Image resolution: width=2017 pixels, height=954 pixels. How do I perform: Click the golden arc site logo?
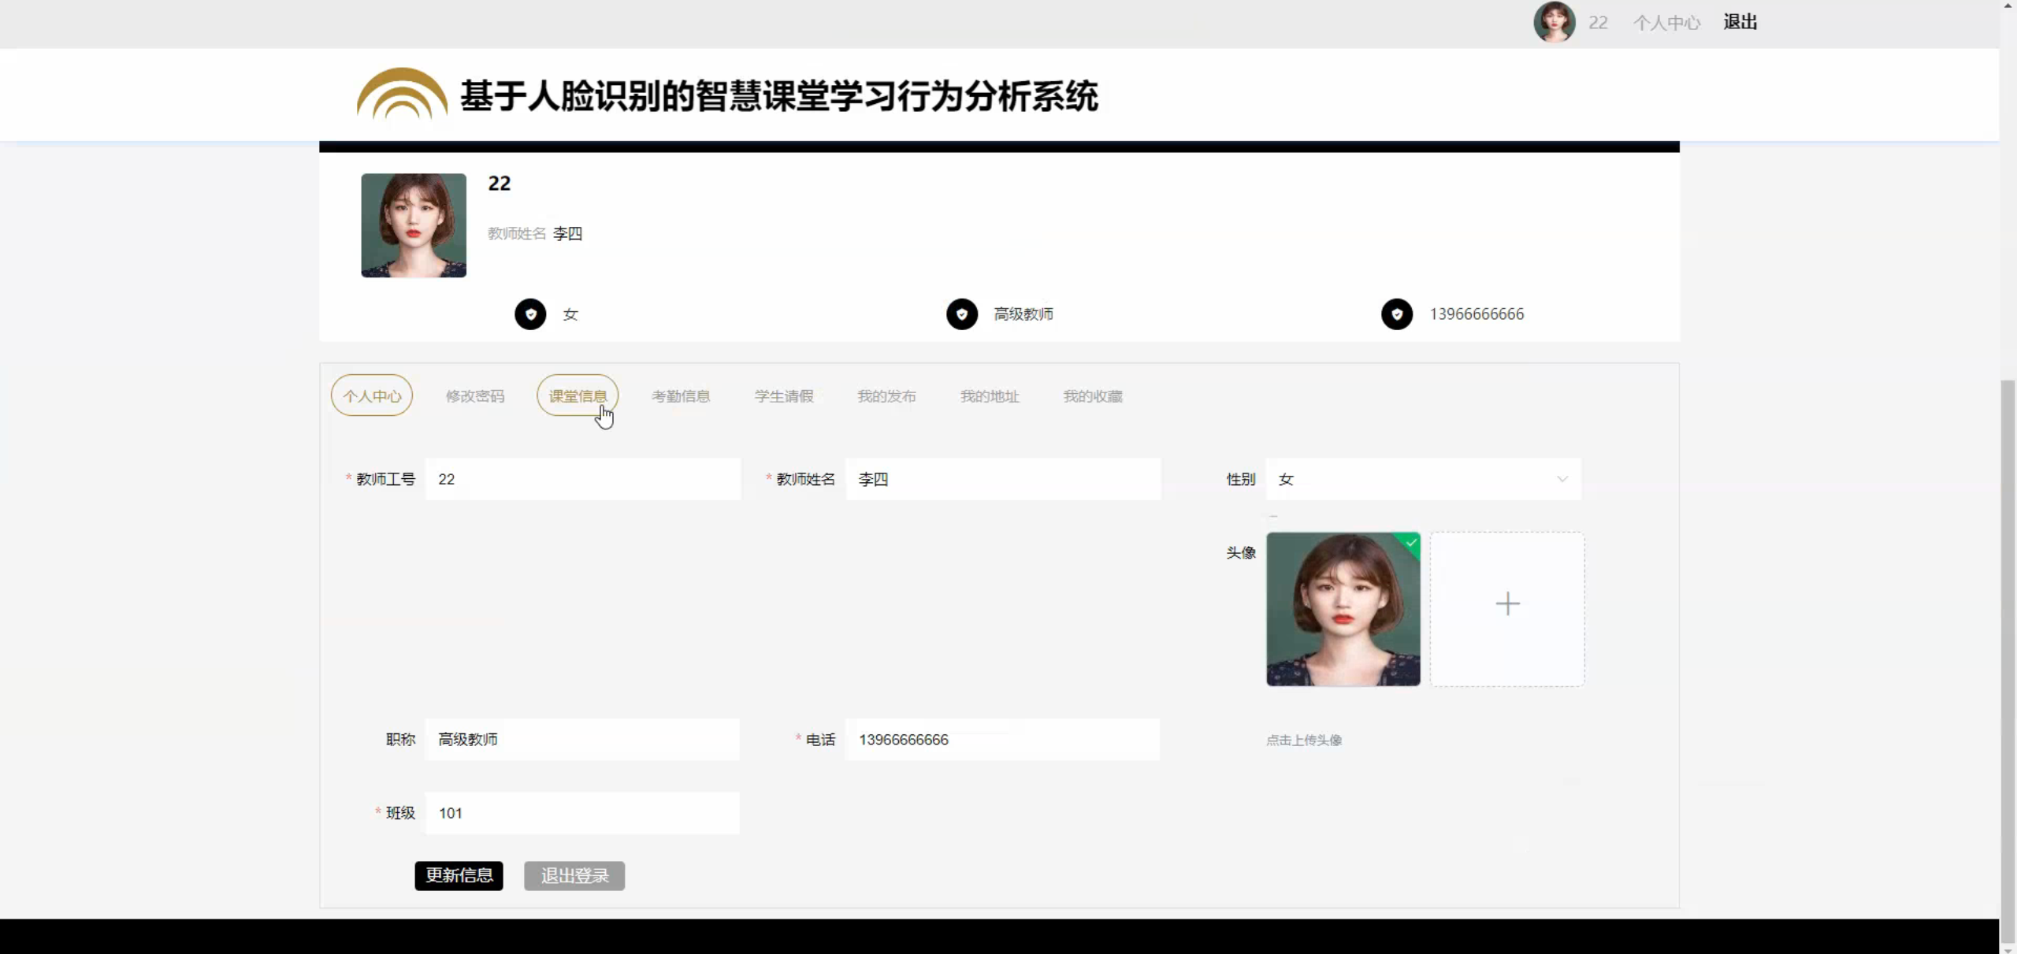(x=402, y=95)
